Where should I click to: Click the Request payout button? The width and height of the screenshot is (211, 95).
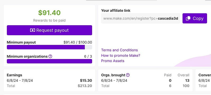tap(49, 30)
